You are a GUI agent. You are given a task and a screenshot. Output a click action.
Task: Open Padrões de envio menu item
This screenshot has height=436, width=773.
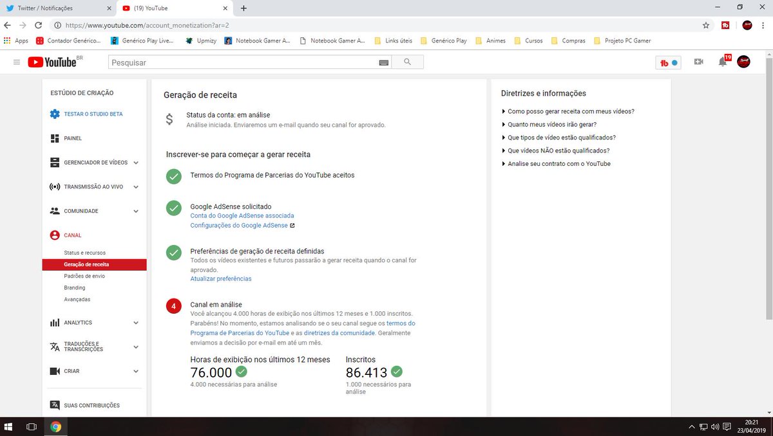[84, 276]
